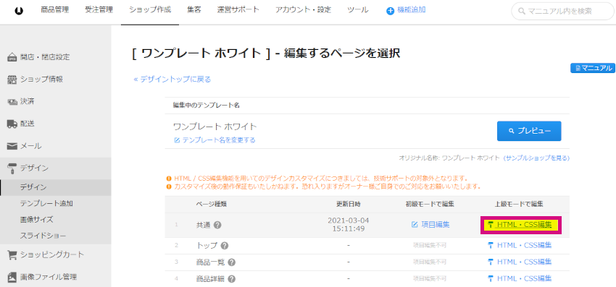Open the 受注管理 menu
Screen dimensions: 616x287
(99, 10)
